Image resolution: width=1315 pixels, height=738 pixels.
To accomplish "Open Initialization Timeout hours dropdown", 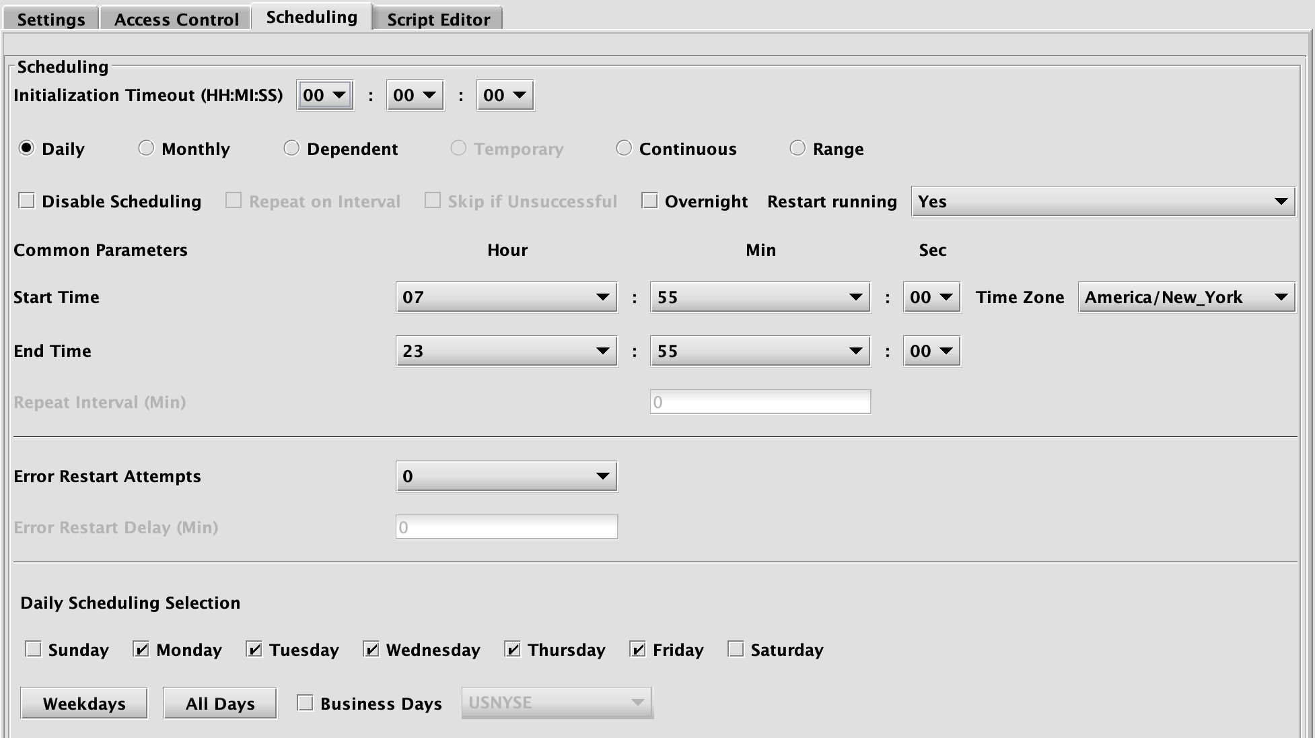I will click(325, 95).
